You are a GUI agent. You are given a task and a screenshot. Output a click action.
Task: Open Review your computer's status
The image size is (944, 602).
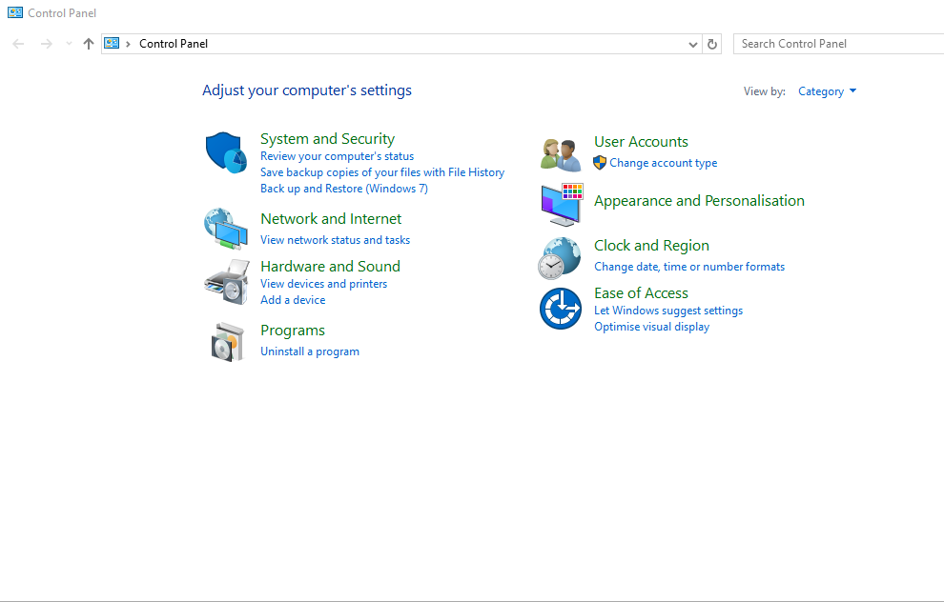(x=338, y=156)
